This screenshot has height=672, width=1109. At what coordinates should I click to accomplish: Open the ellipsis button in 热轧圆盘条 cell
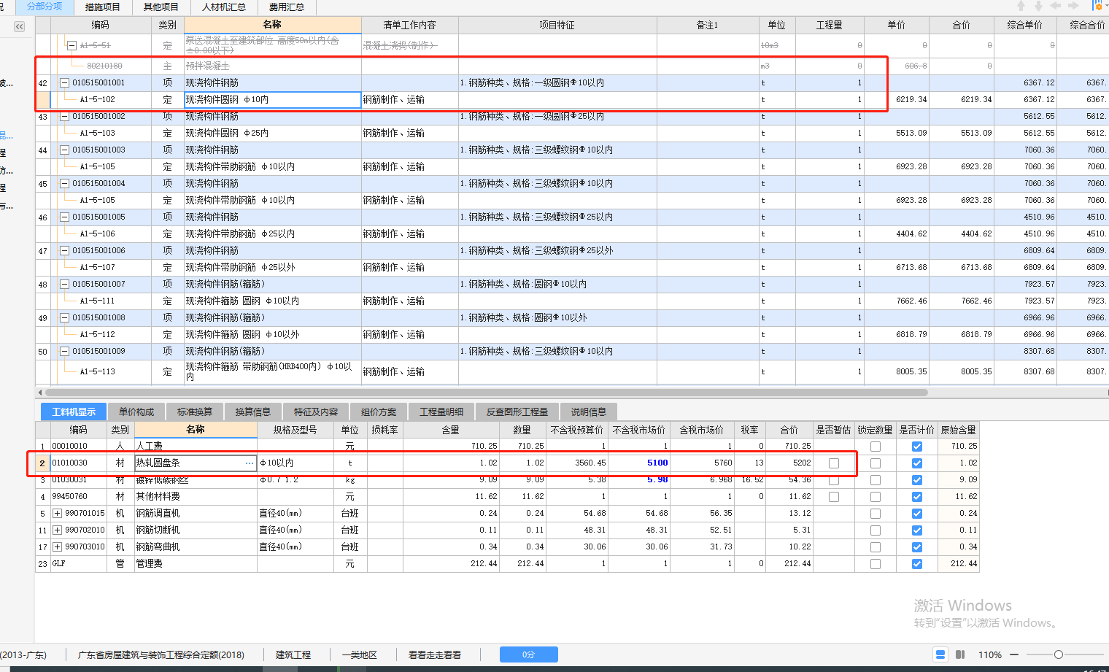pos(250,463)
